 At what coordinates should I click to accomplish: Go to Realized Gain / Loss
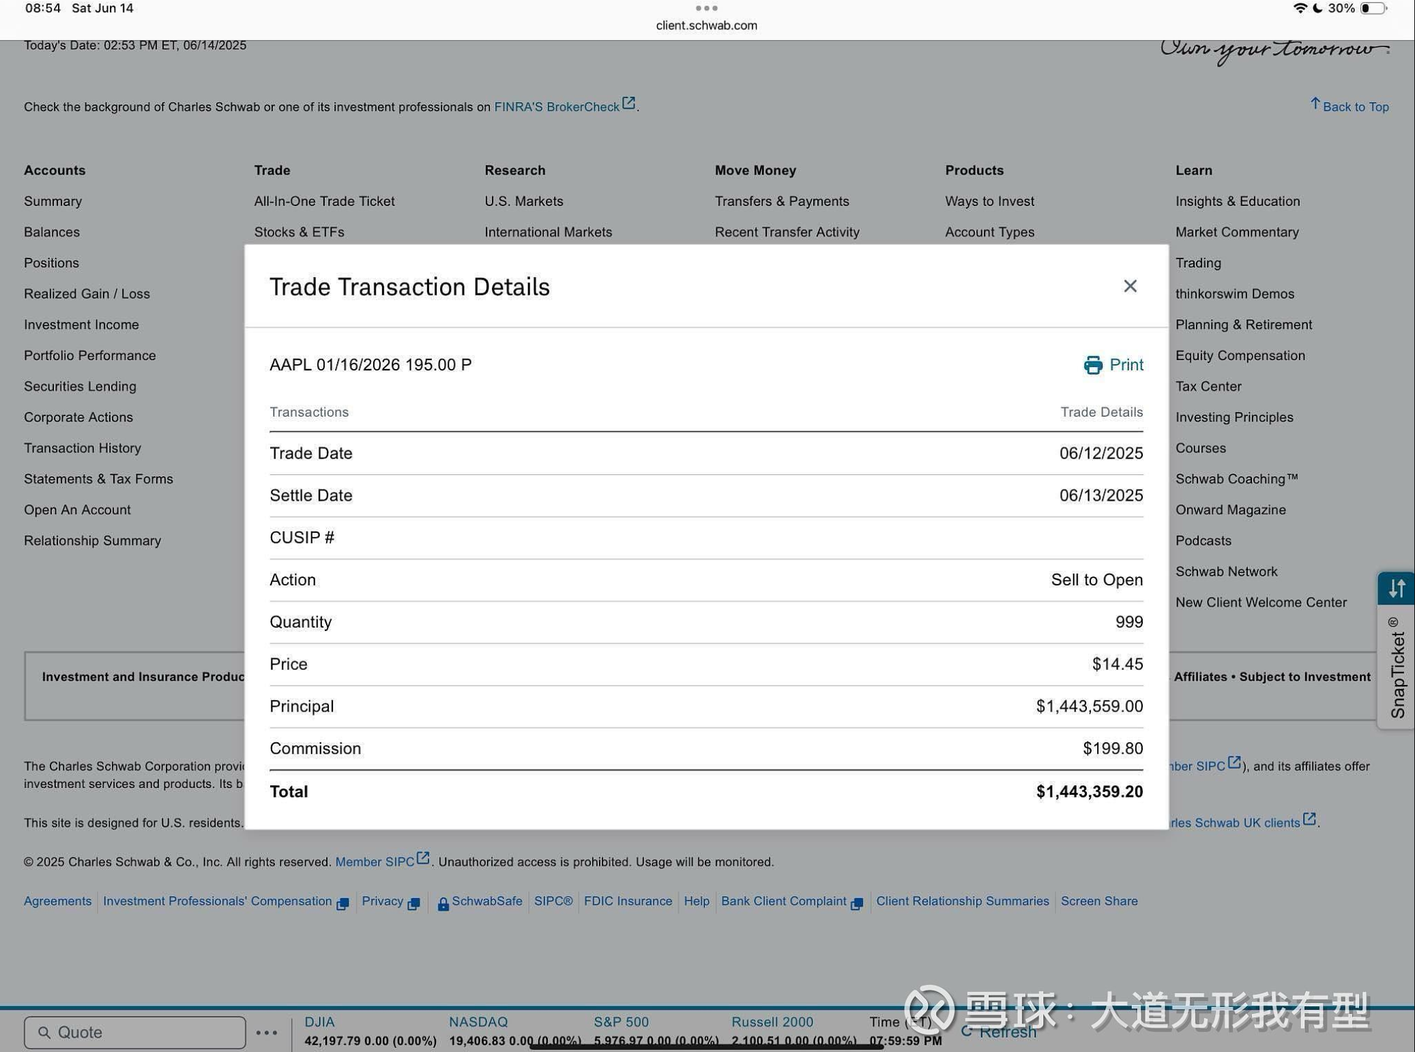pos(87,294)
